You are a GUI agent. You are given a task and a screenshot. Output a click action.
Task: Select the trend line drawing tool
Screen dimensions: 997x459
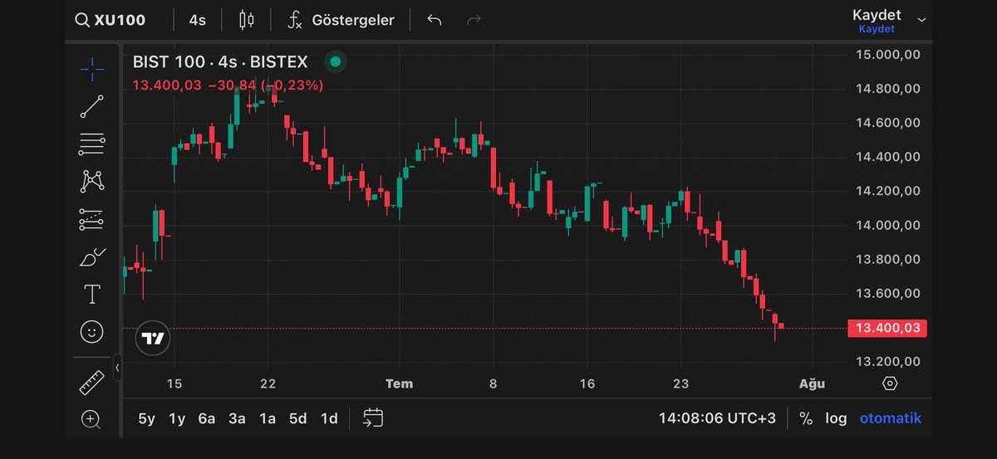[x=92, y=107]
